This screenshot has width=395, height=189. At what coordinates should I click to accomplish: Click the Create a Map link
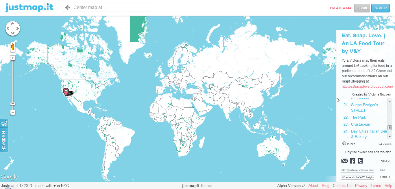point(342,8)
